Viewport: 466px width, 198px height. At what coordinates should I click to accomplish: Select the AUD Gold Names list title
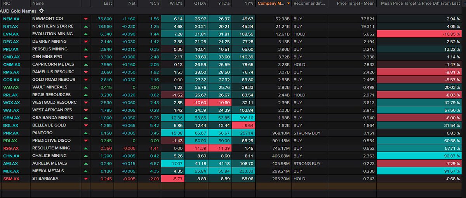pos(19,11)
